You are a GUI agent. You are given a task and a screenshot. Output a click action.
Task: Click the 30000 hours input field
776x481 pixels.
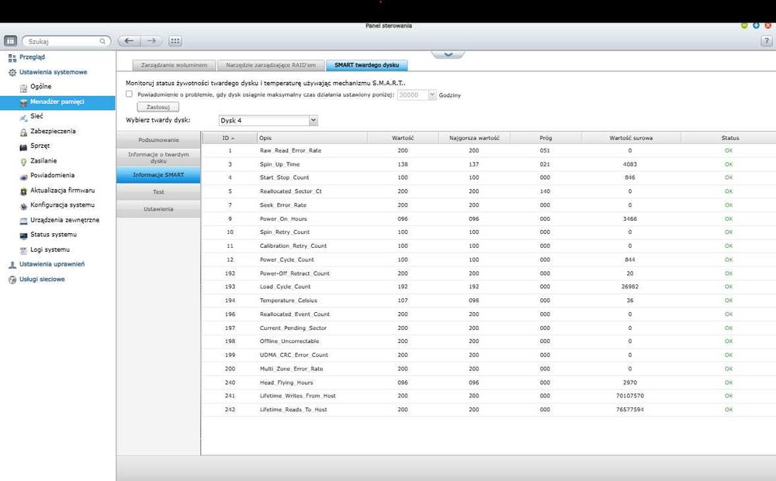[412, 94]
